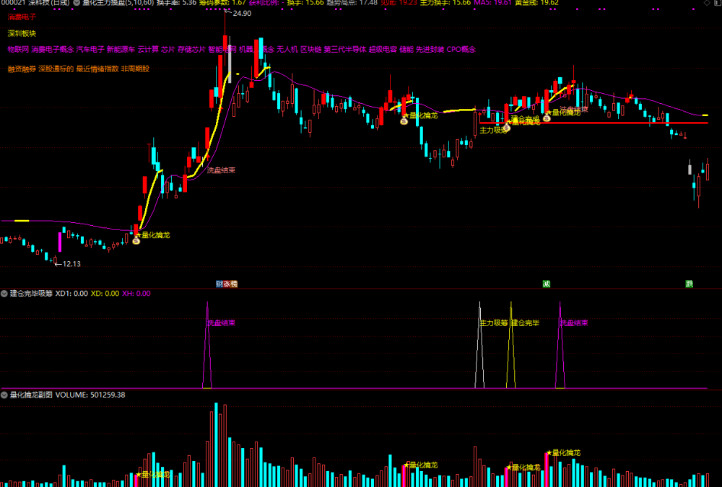Click the XD1: 0.00 indicator value

71,294
